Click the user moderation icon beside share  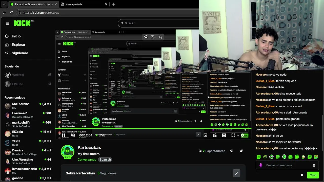(x=241, y=151)
